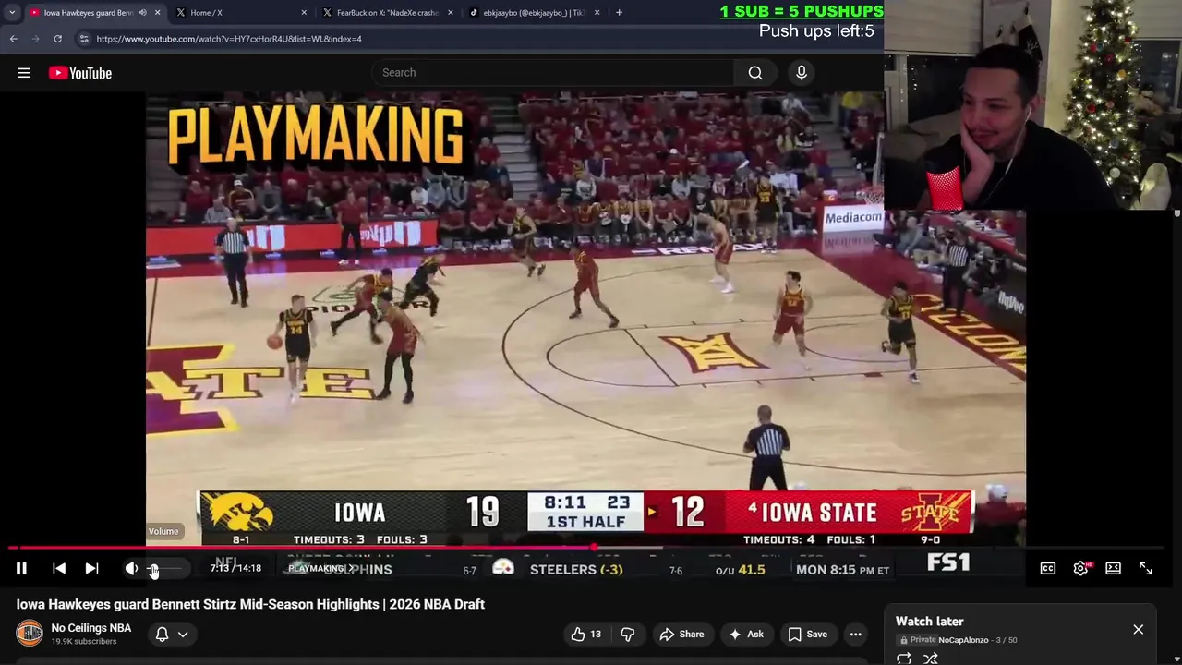Close the Iowa Hawkeyes YouTube tab
Screen dimensions: 1182x665
157,13
